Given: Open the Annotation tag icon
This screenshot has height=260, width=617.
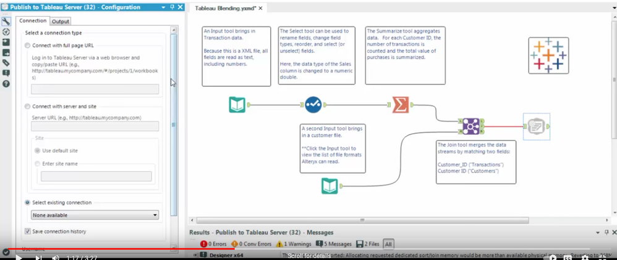Looking at the screenshot, I should pyautogui.click(x=6, y=63).
